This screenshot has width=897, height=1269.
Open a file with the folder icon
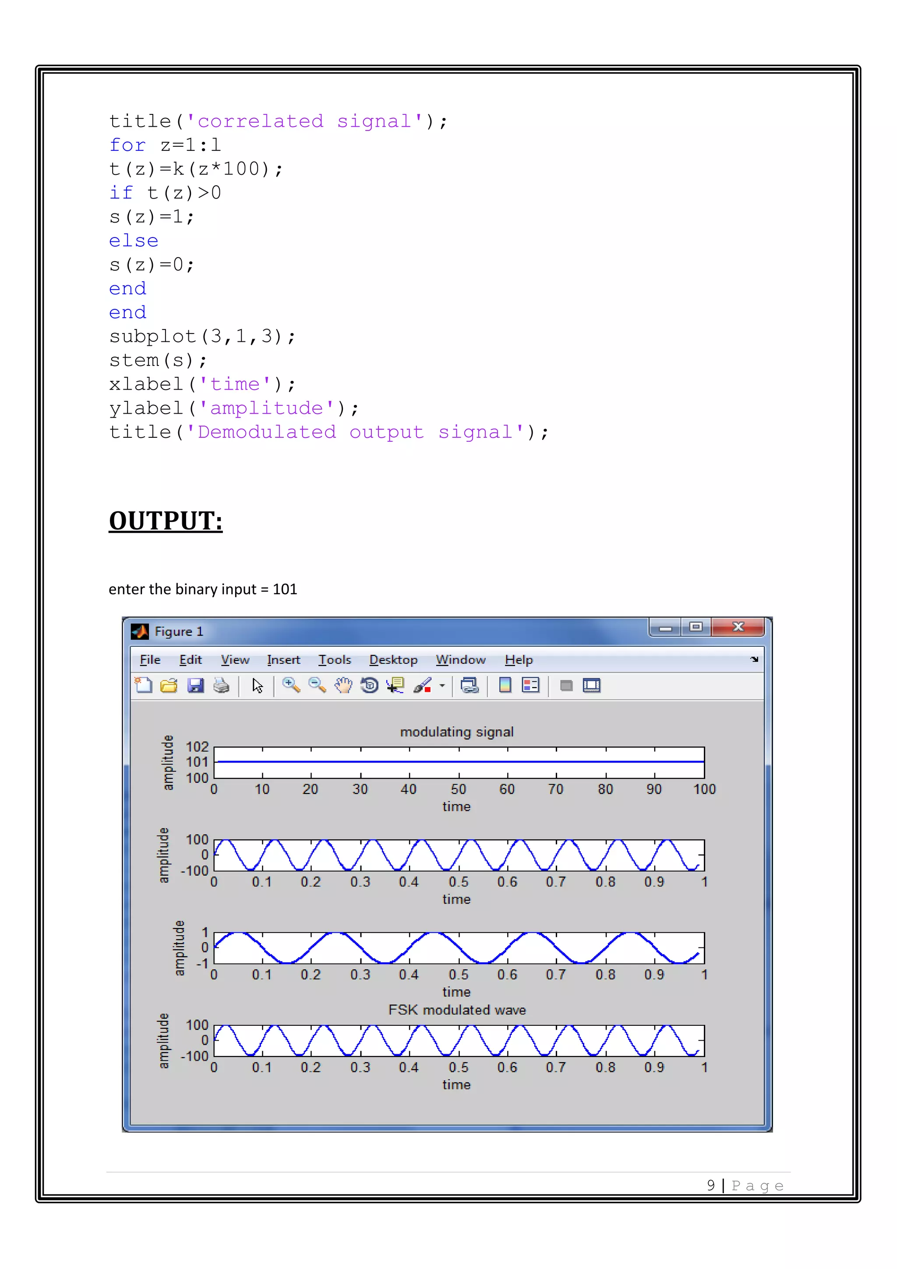[169, 685]
